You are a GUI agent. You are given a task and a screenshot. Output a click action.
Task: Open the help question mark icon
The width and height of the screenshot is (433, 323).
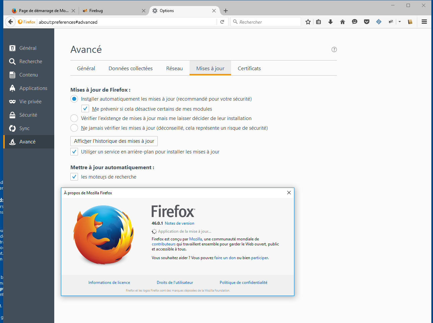tap(334, 49)
